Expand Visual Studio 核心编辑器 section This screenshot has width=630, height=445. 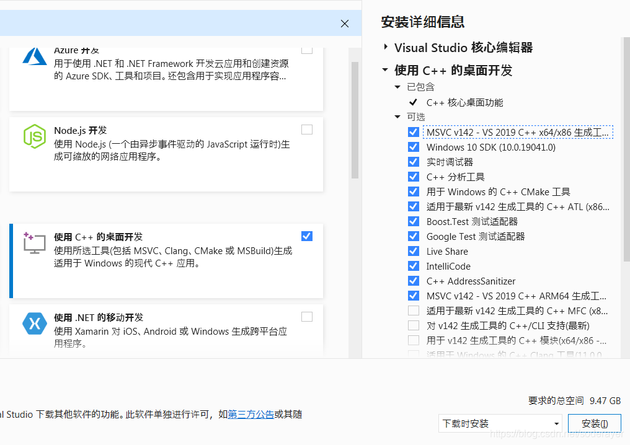(386, 47)
